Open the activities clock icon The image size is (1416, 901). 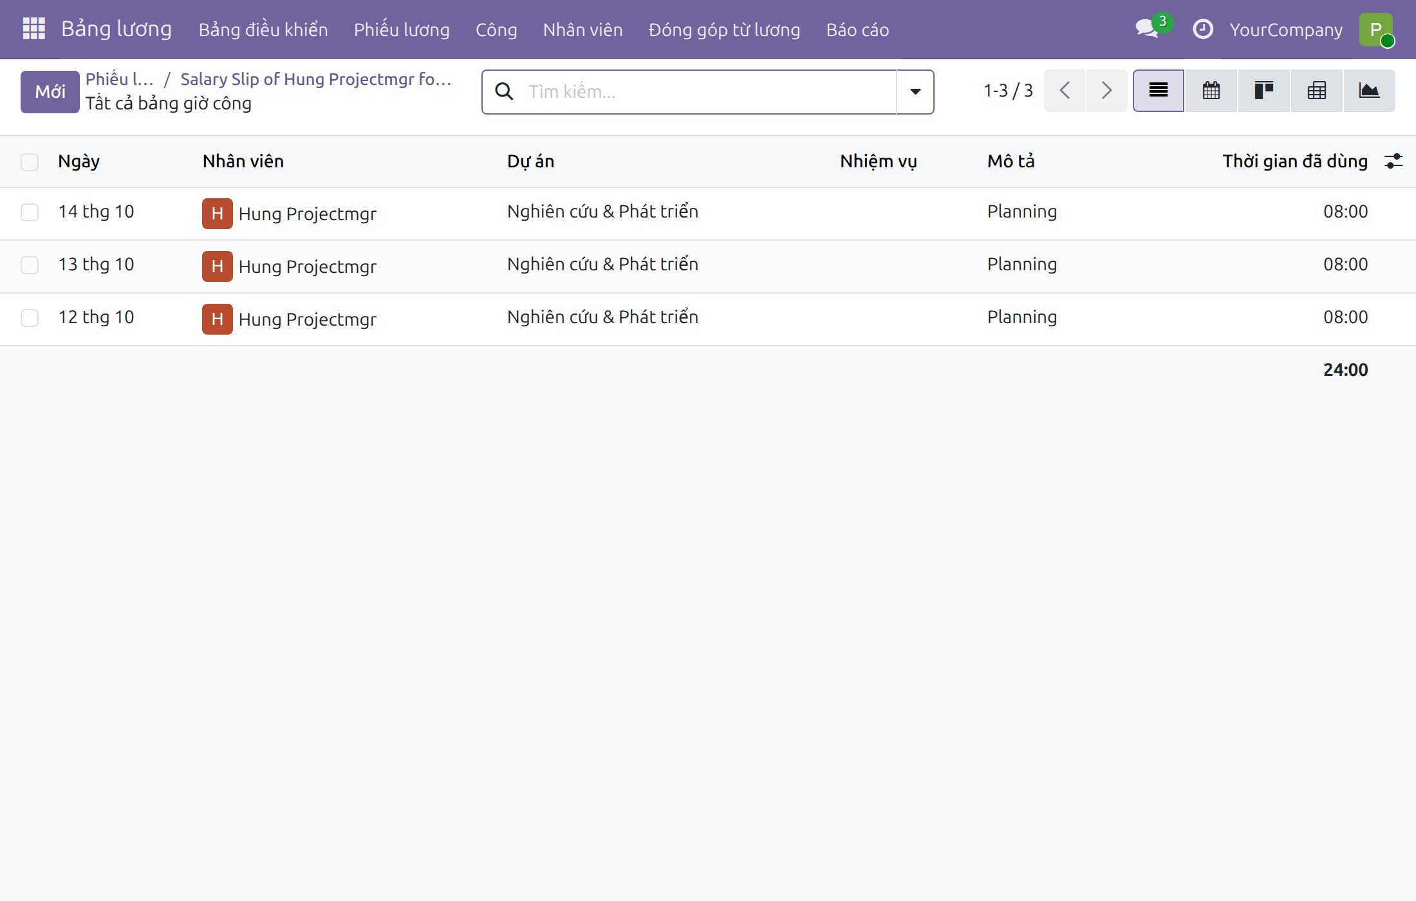click(x=1202, y=29)
